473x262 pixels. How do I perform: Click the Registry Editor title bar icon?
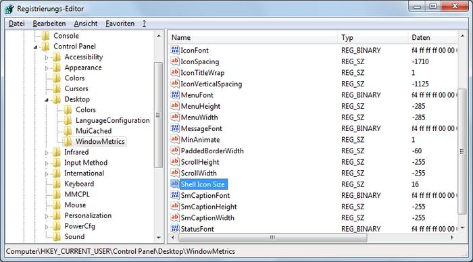[9, 9]
